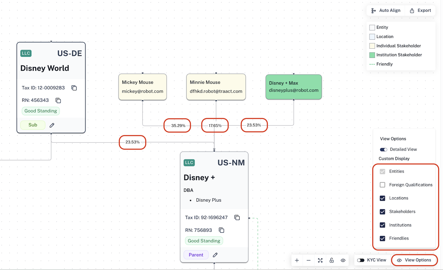Screen dimensions: 443x270
Task: Click Good Standing badge on Disney +
Action: point(204,241)
